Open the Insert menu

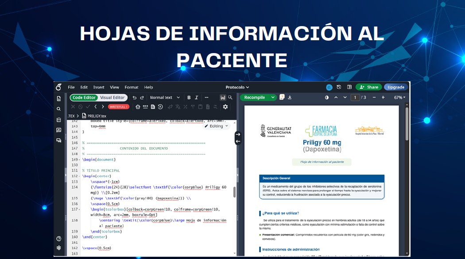[99, 88]
